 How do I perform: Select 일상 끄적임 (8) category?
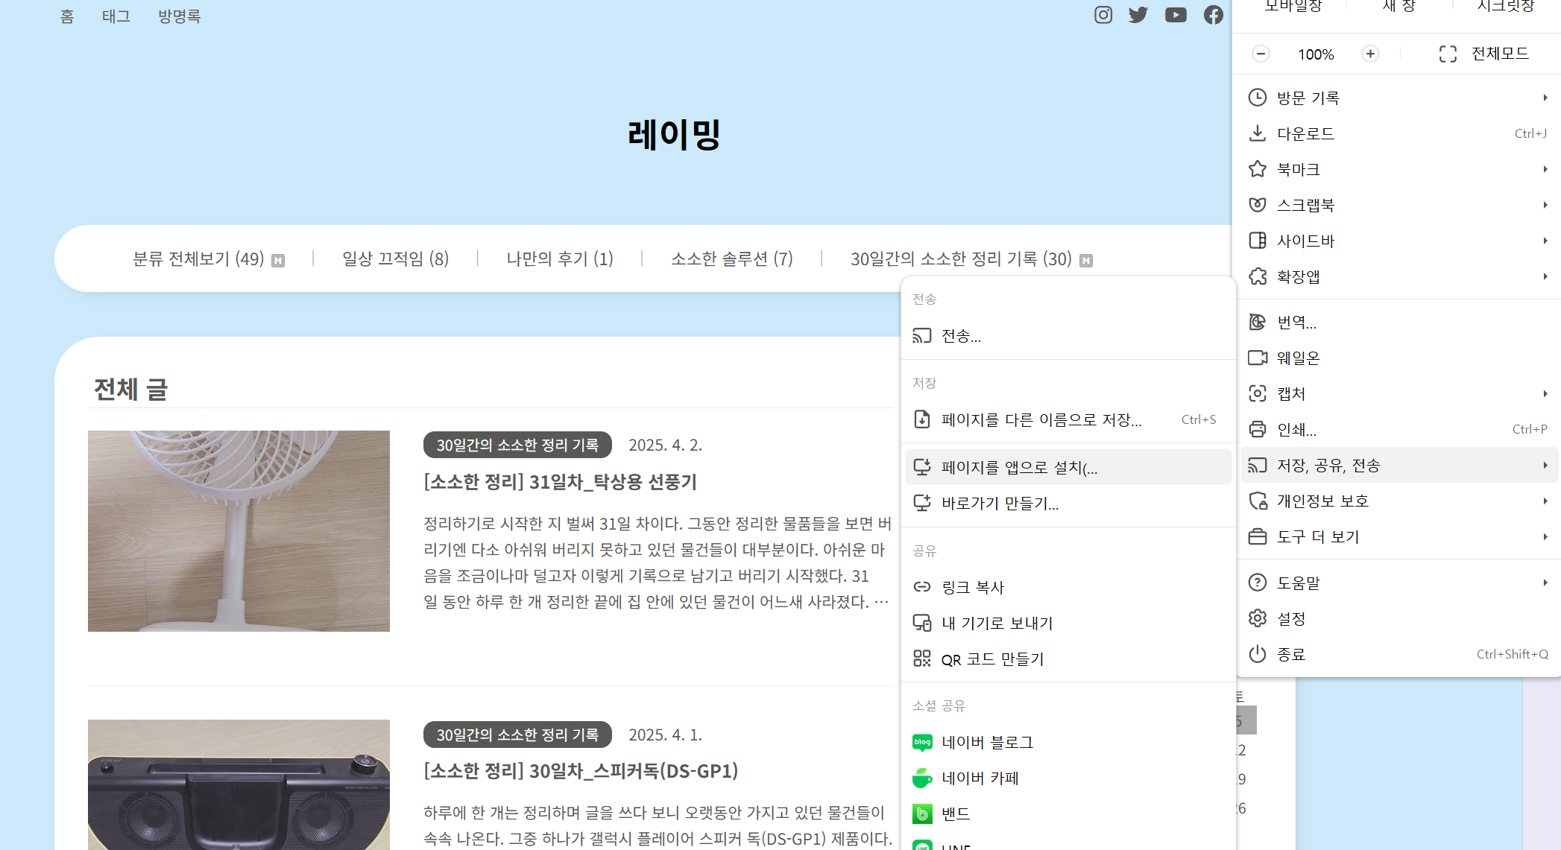coord(395,259)
